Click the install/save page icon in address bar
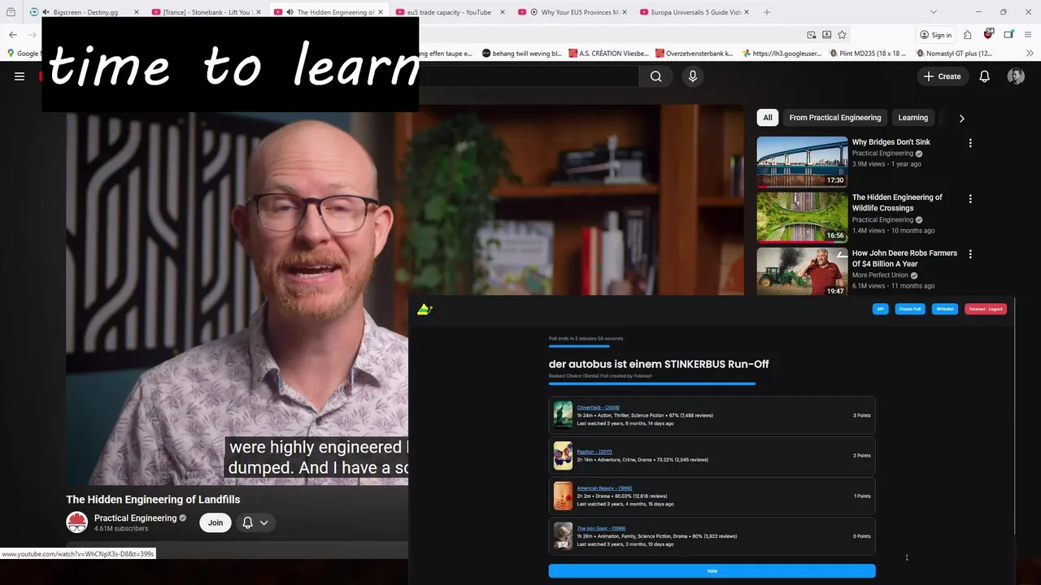 (826, 35)
